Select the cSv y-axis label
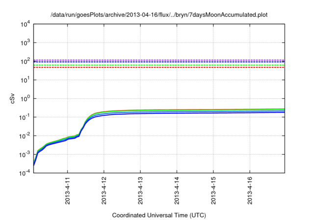 (x=12, y=99)
